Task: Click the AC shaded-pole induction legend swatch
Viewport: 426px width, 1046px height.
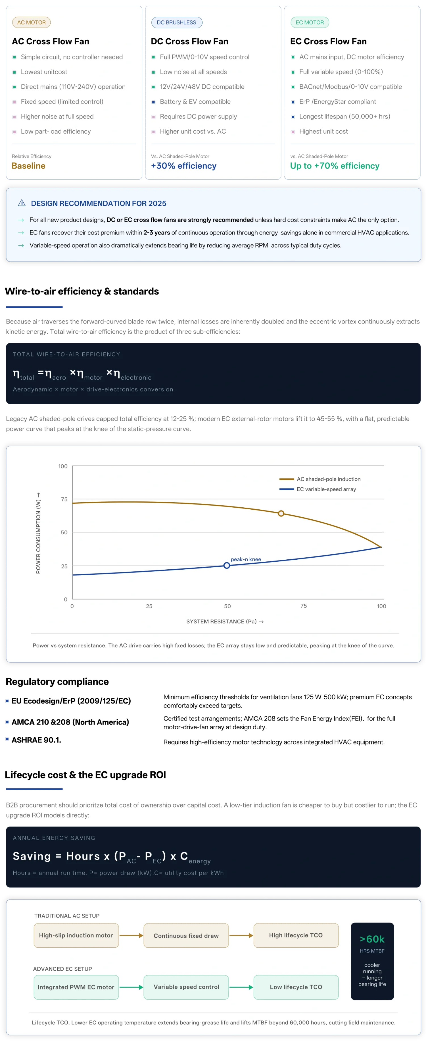Action: [287, 479]
